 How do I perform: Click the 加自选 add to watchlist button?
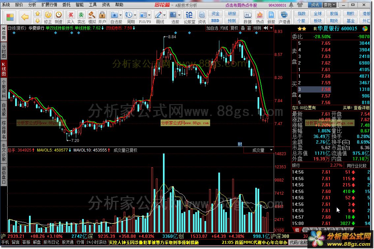pos(212,28)
